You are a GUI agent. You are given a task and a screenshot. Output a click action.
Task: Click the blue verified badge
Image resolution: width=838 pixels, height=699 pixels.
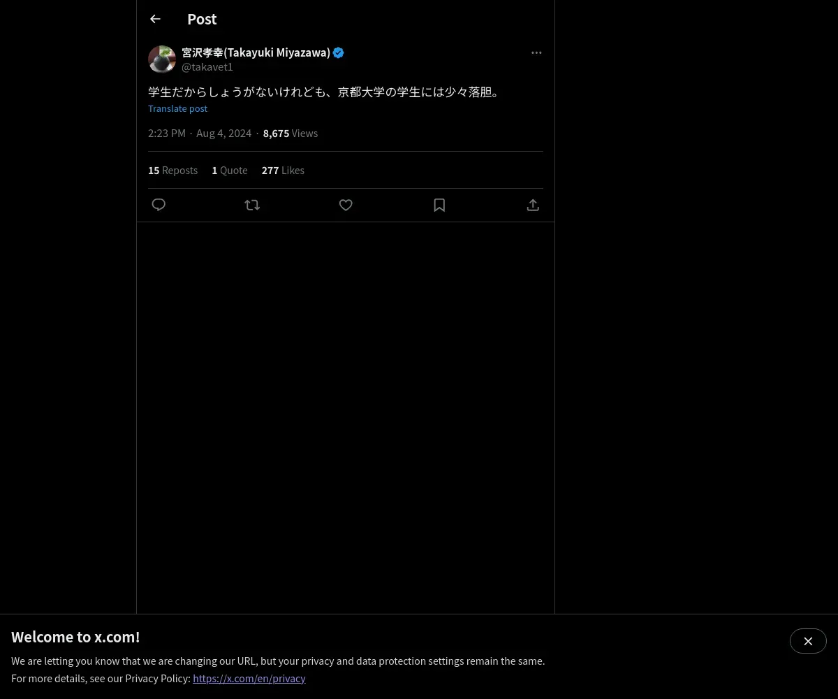tap(338, 52)
